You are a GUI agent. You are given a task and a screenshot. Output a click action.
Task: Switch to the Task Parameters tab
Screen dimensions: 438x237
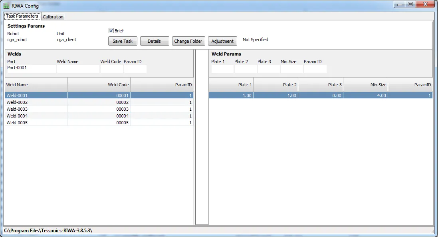[x=22, y=16]
